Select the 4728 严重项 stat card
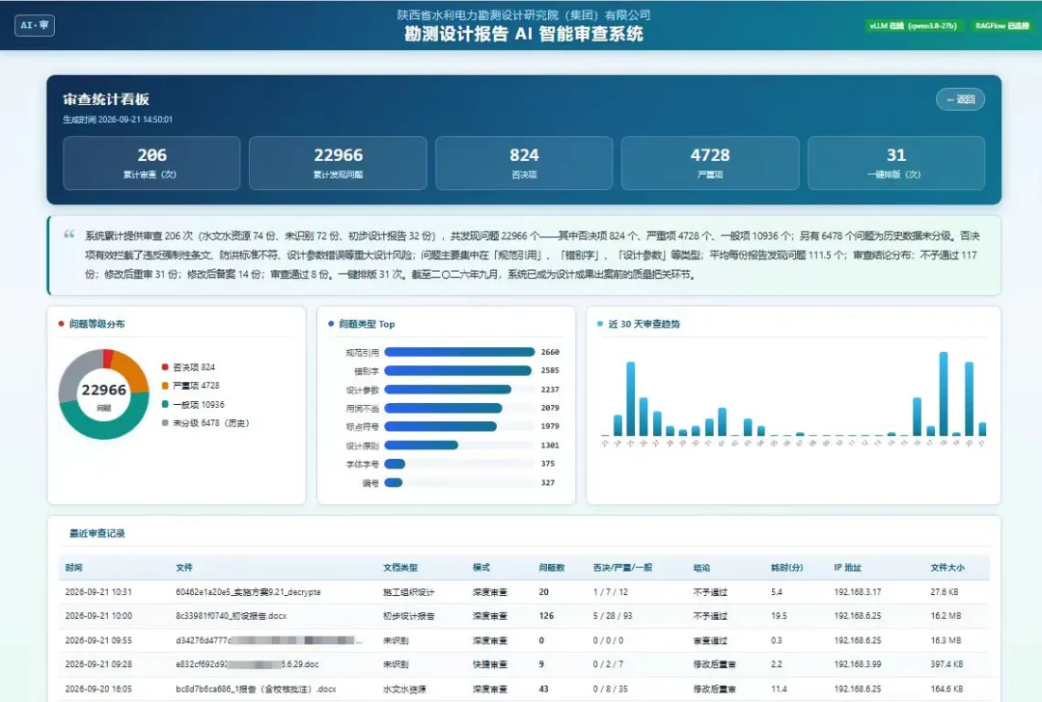Screen dimensions: 1042x702 pos(710,163)
